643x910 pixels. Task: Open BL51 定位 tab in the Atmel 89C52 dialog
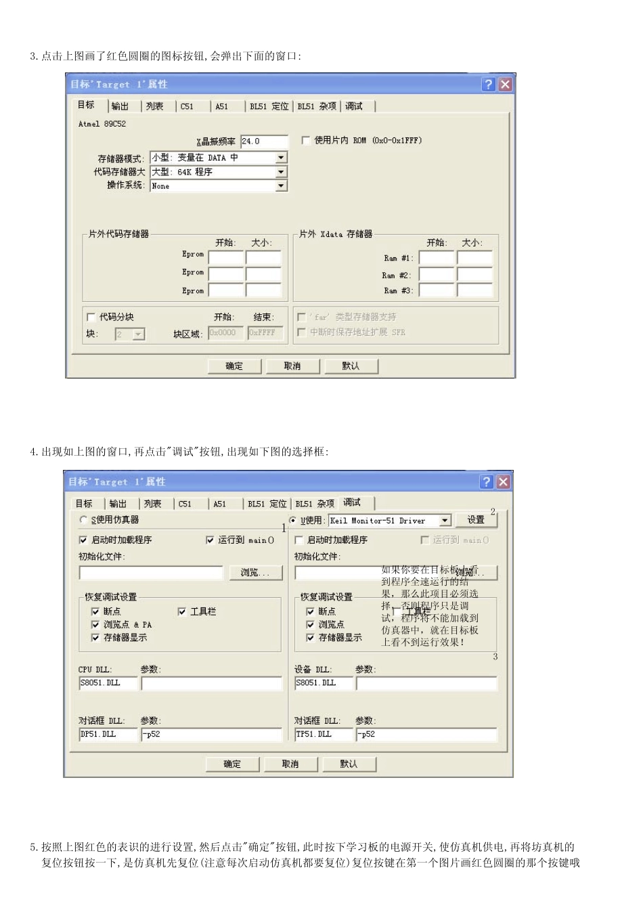(x=269, y=106)
